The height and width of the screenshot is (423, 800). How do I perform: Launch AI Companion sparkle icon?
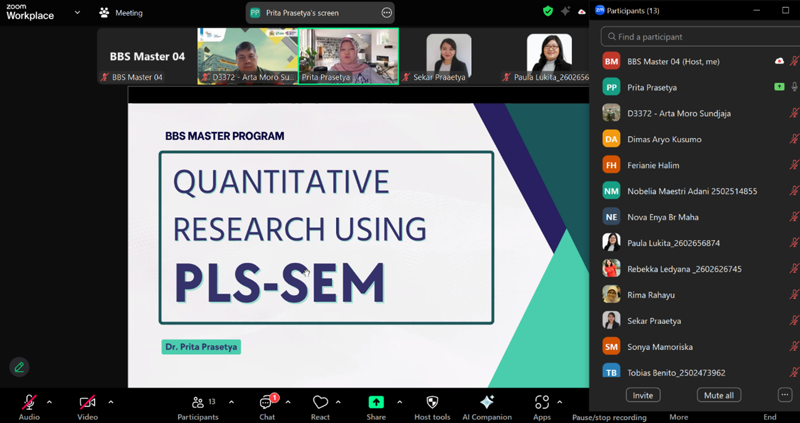(x=487, y=402)
